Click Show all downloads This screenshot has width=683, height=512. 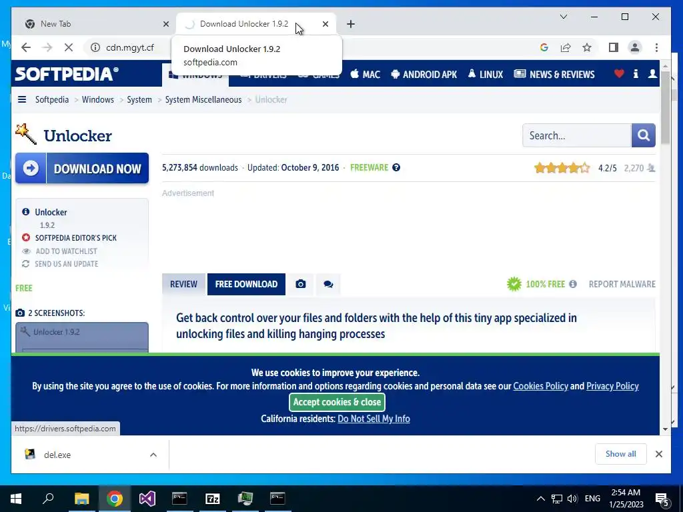[x=620, y=454]
